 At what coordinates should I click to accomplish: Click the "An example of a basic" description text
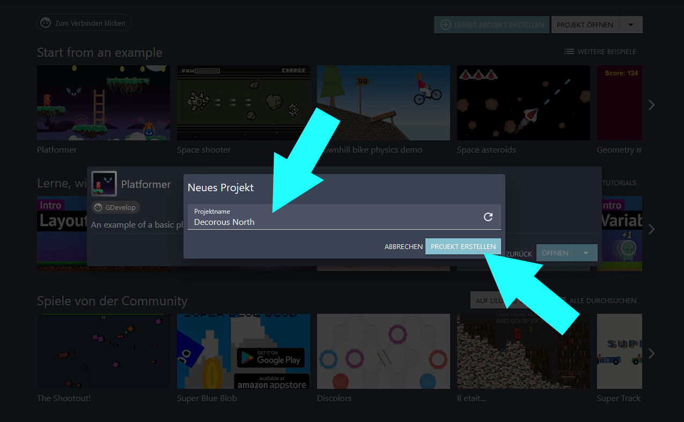click(137, 225)
